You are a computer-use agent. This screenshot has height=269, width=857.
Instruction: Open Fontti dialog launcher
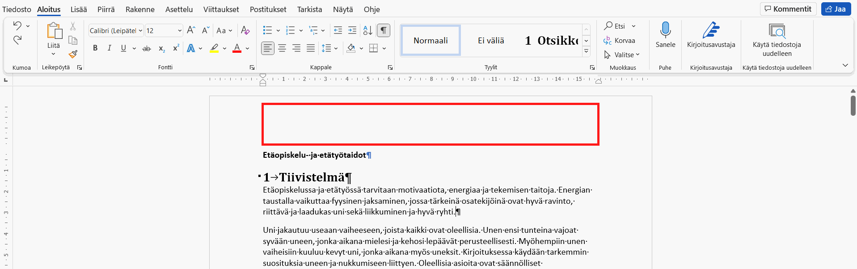click(252, 67)
